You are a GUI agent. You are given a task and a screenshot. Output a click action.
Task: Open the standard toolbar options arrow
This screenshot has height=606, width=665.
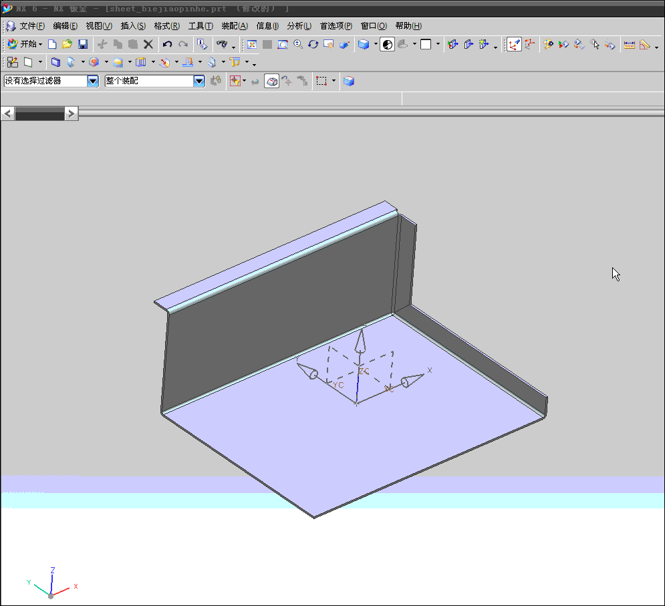pyautogui.click(x=233, y=47)
